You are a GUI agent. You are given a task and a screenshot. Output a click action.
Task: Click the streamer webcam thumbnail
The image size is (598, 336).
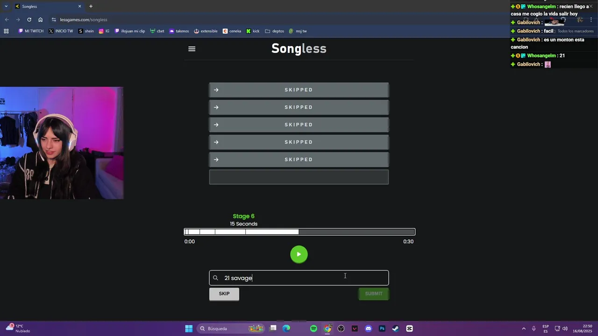tap(62, 143)
